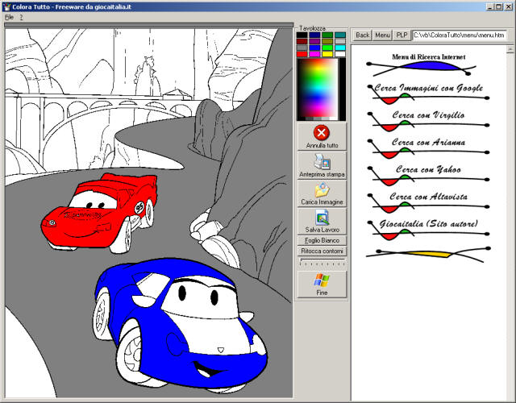Pick the bright red palette swatch
The width and height of the screenshot is (516, 403).
point(302,54)
